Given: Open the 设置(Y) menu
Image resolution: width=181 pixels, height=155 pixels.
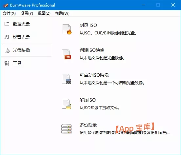Looking at the screenshot, I should click(27, 13).
